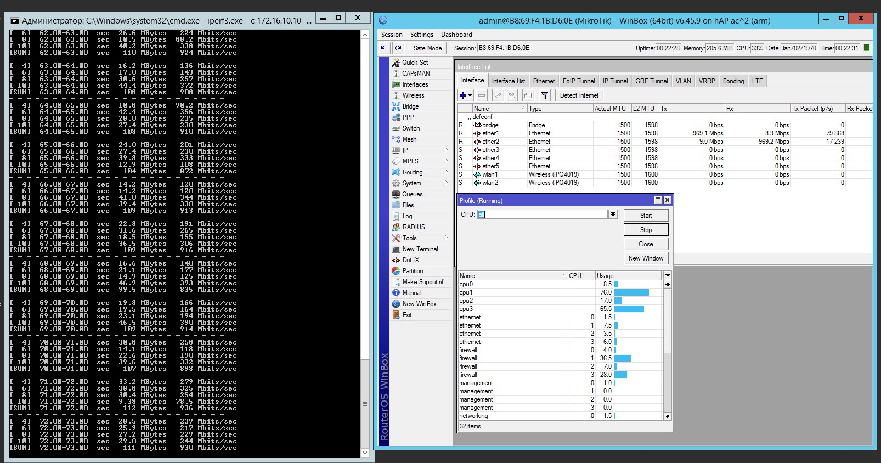Click Start in the Profile window
The height and width of the screenshot is (463, 881).
click(646, 216)
